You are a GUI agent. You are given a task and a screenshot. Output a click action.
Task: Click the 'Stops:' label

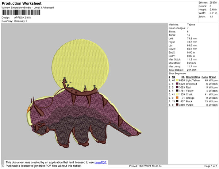click(172, 31)
